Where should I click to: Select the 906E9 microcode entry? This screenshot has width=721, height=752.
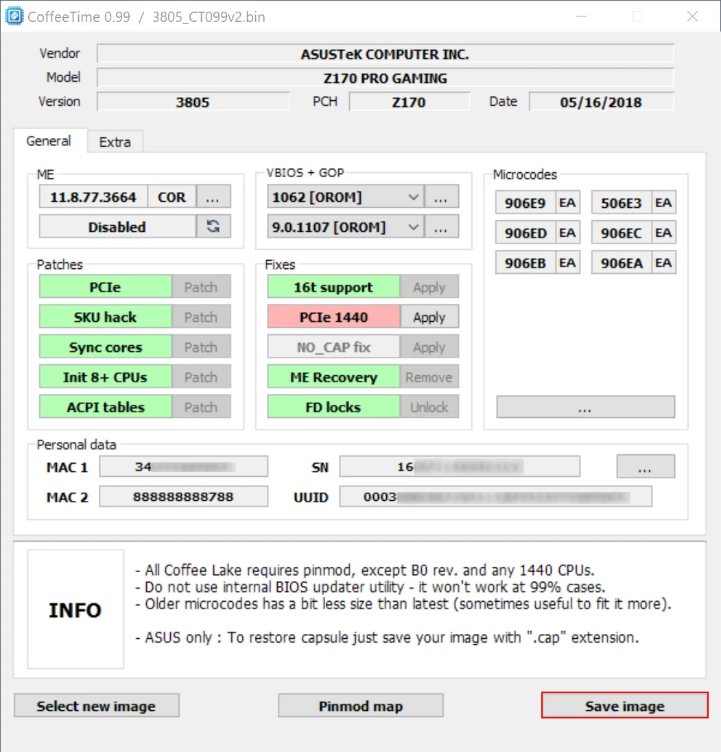click(x=525, y=203)
